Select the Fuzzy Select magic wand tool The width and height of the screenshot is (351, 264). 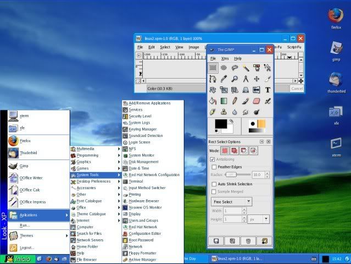pos(246,68)
